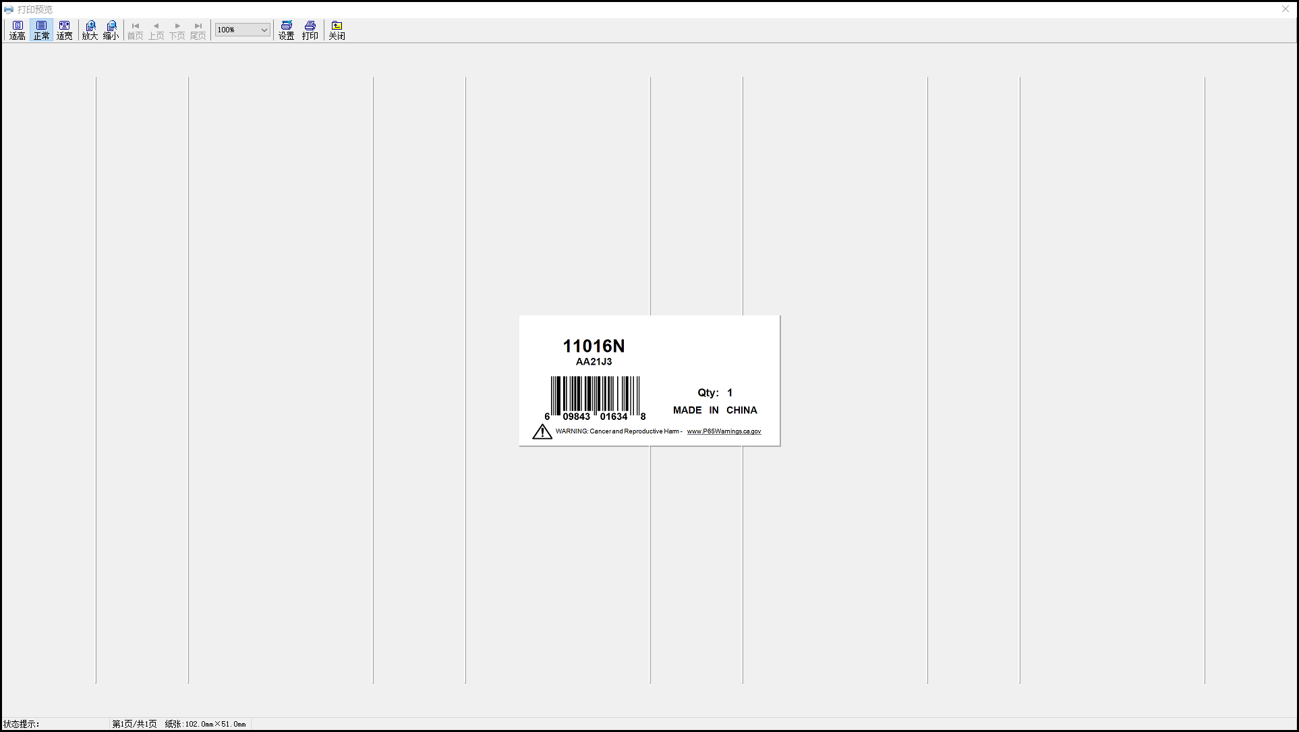
Task: Click the 状态提示 status bar label
Action: click(22, 724)
